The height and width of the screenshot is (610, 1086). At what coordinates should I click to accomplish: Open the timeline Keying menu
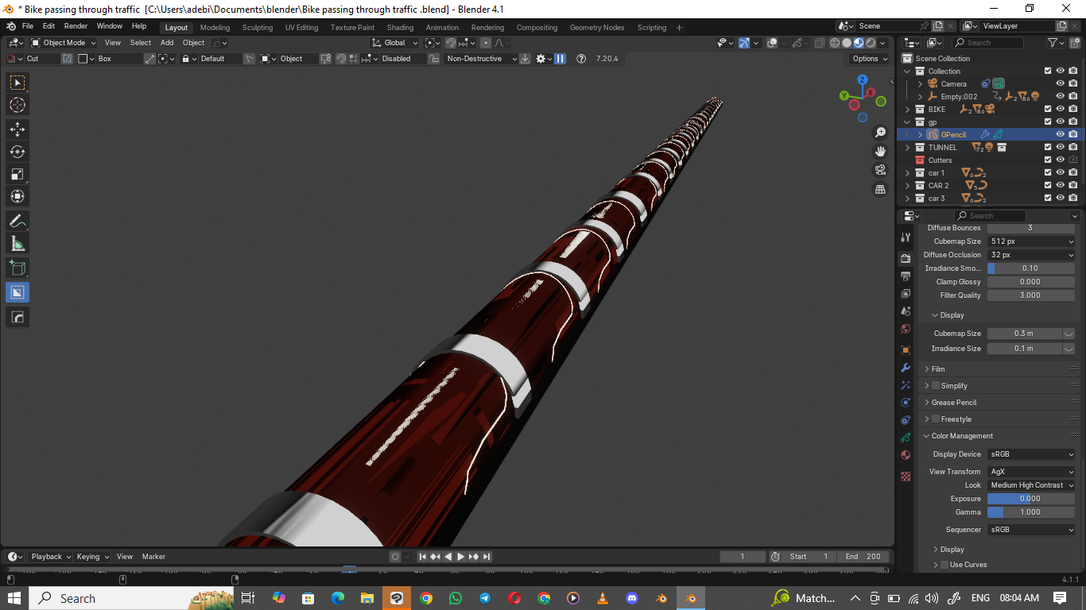click(92, 556)
